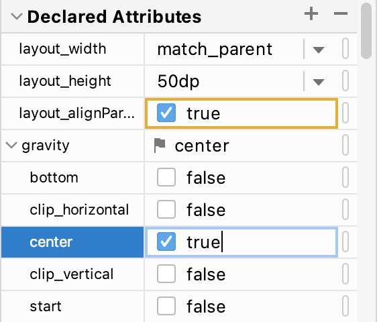Click resource picker pill for layout_height
This screenshot has width=377, height=322.
pyautogui.click(x=345, y=80)
